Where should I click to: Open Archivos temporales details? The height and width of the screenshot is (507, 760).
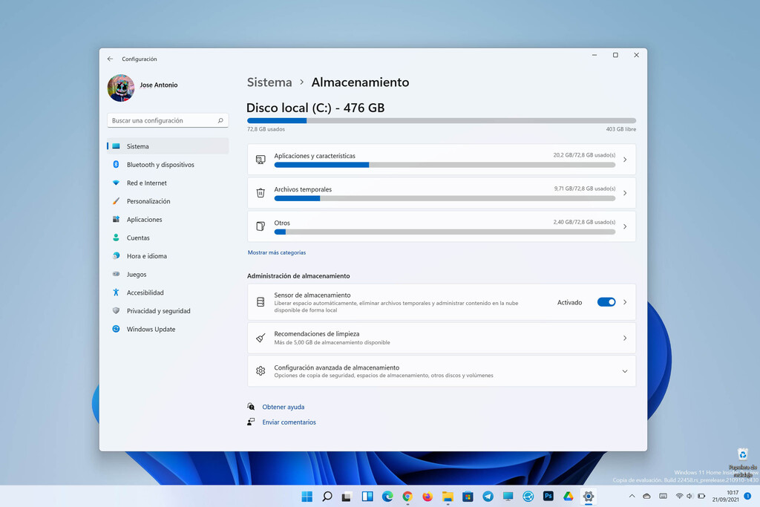[441, 193]
